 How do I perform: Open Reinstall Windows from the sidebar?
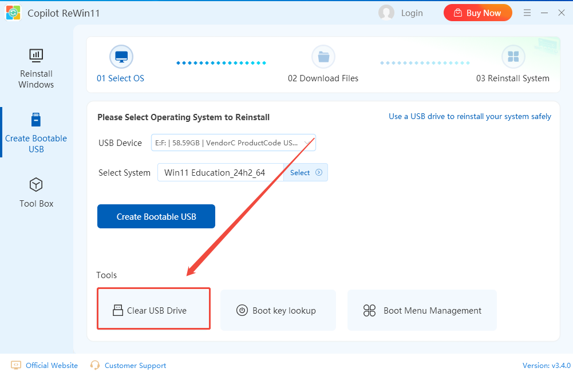pos(36,69)
